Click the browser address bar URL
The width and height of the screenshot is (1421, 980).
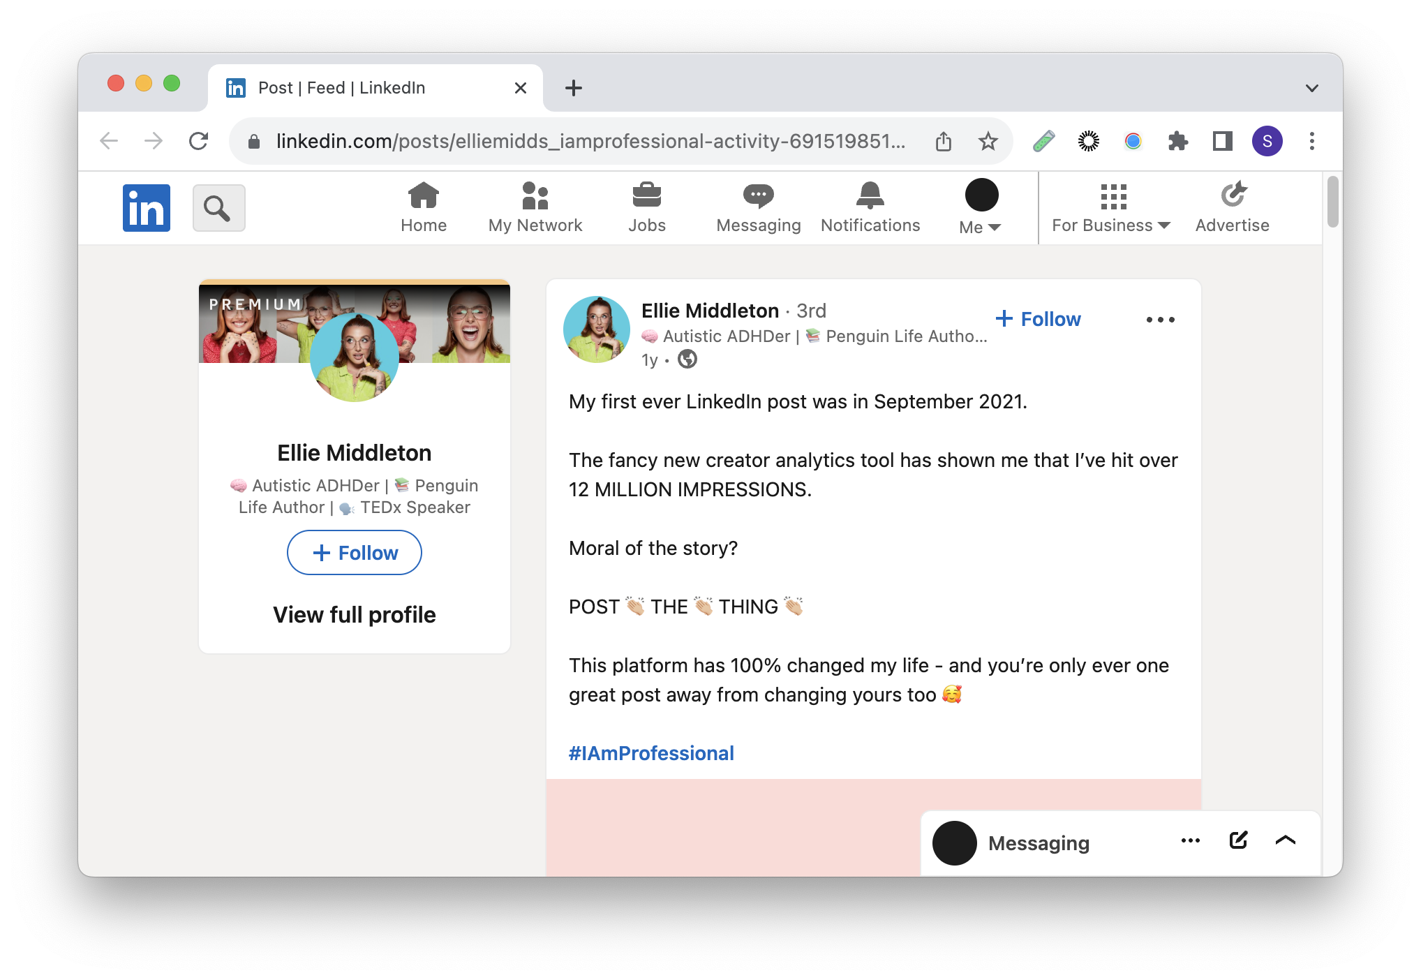click(x=590, y=142)
